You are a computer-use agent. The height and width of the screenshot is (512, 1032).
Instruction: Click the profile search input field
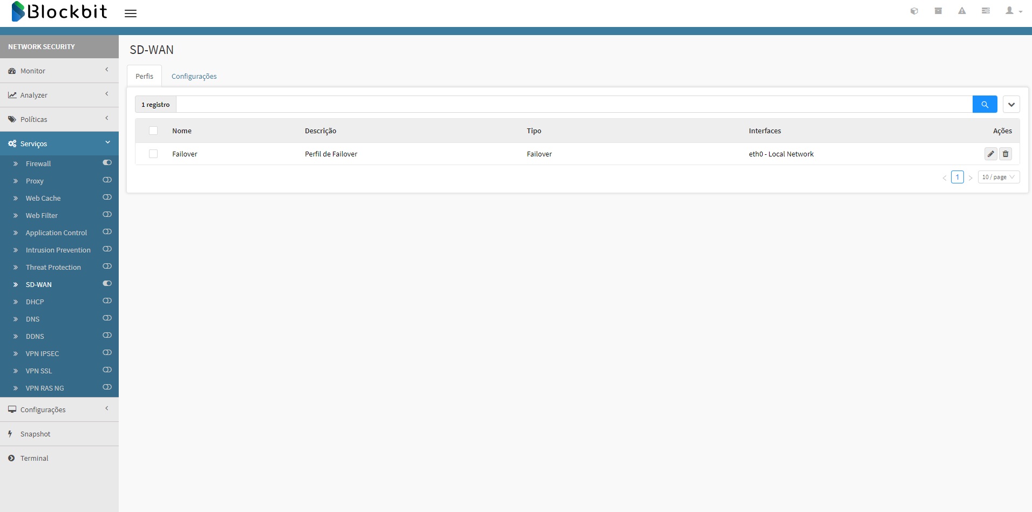[x=573, y=105]
